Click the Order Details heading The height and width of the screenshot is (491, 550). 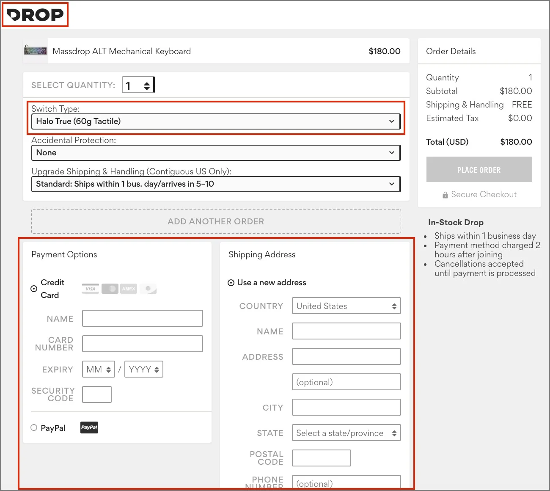tap(451, 51)
